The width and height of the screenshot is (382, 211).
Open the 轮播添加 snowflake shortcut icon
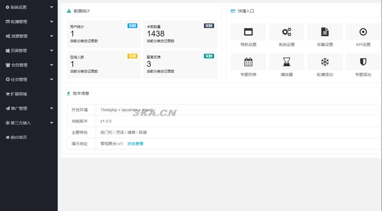[x=325, y=62]
